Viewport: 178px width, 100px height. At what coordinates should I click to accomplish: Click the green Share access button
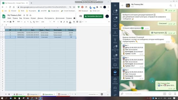93,16
